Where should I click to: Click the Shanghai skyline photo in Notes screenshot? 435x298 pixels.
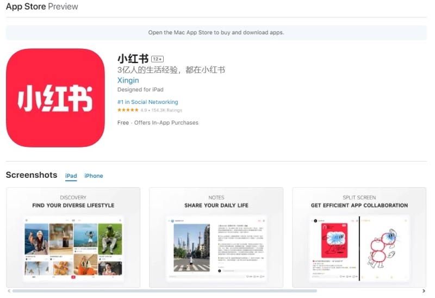click(191, 247)
